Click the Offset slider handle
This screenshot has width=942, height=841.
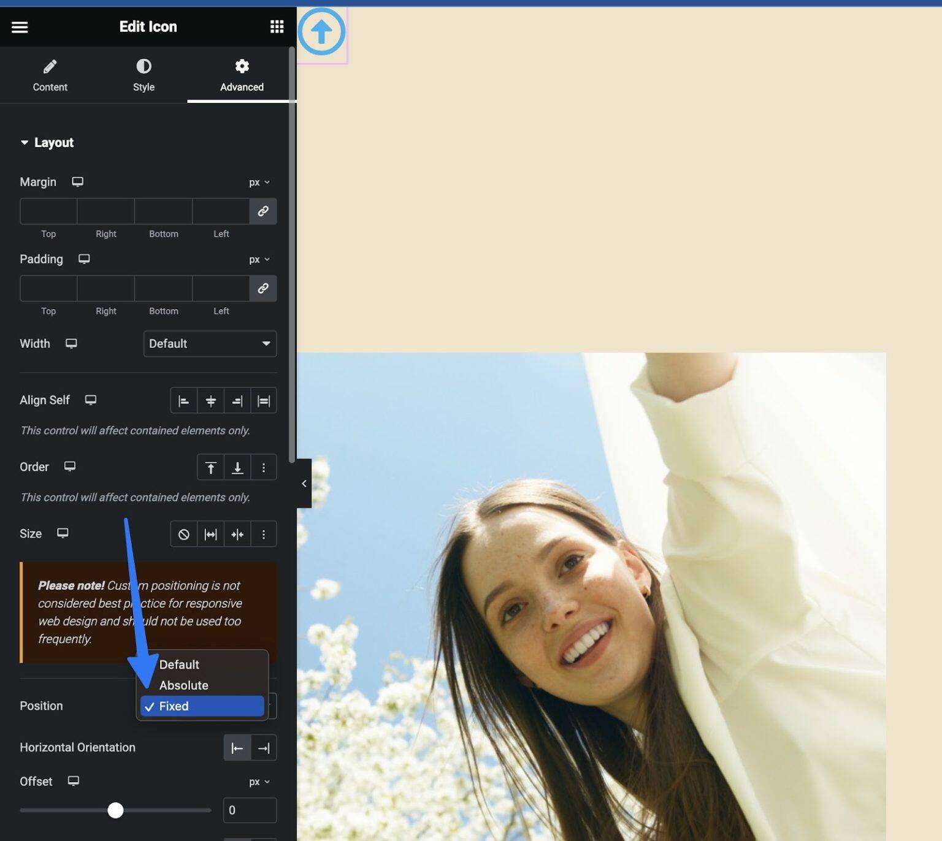pos(115,810)
